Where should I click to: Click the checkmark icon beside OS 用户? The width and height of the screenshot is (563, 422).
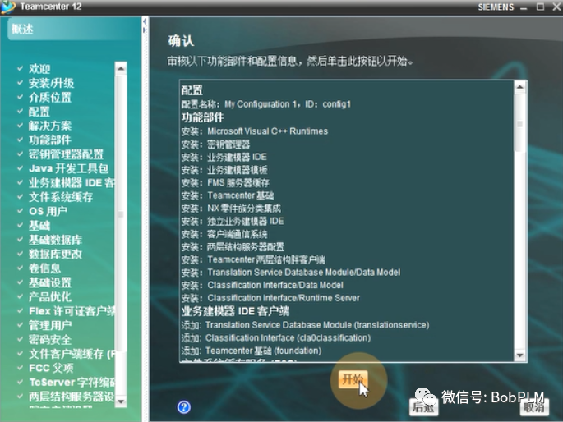tap(20, 210)
